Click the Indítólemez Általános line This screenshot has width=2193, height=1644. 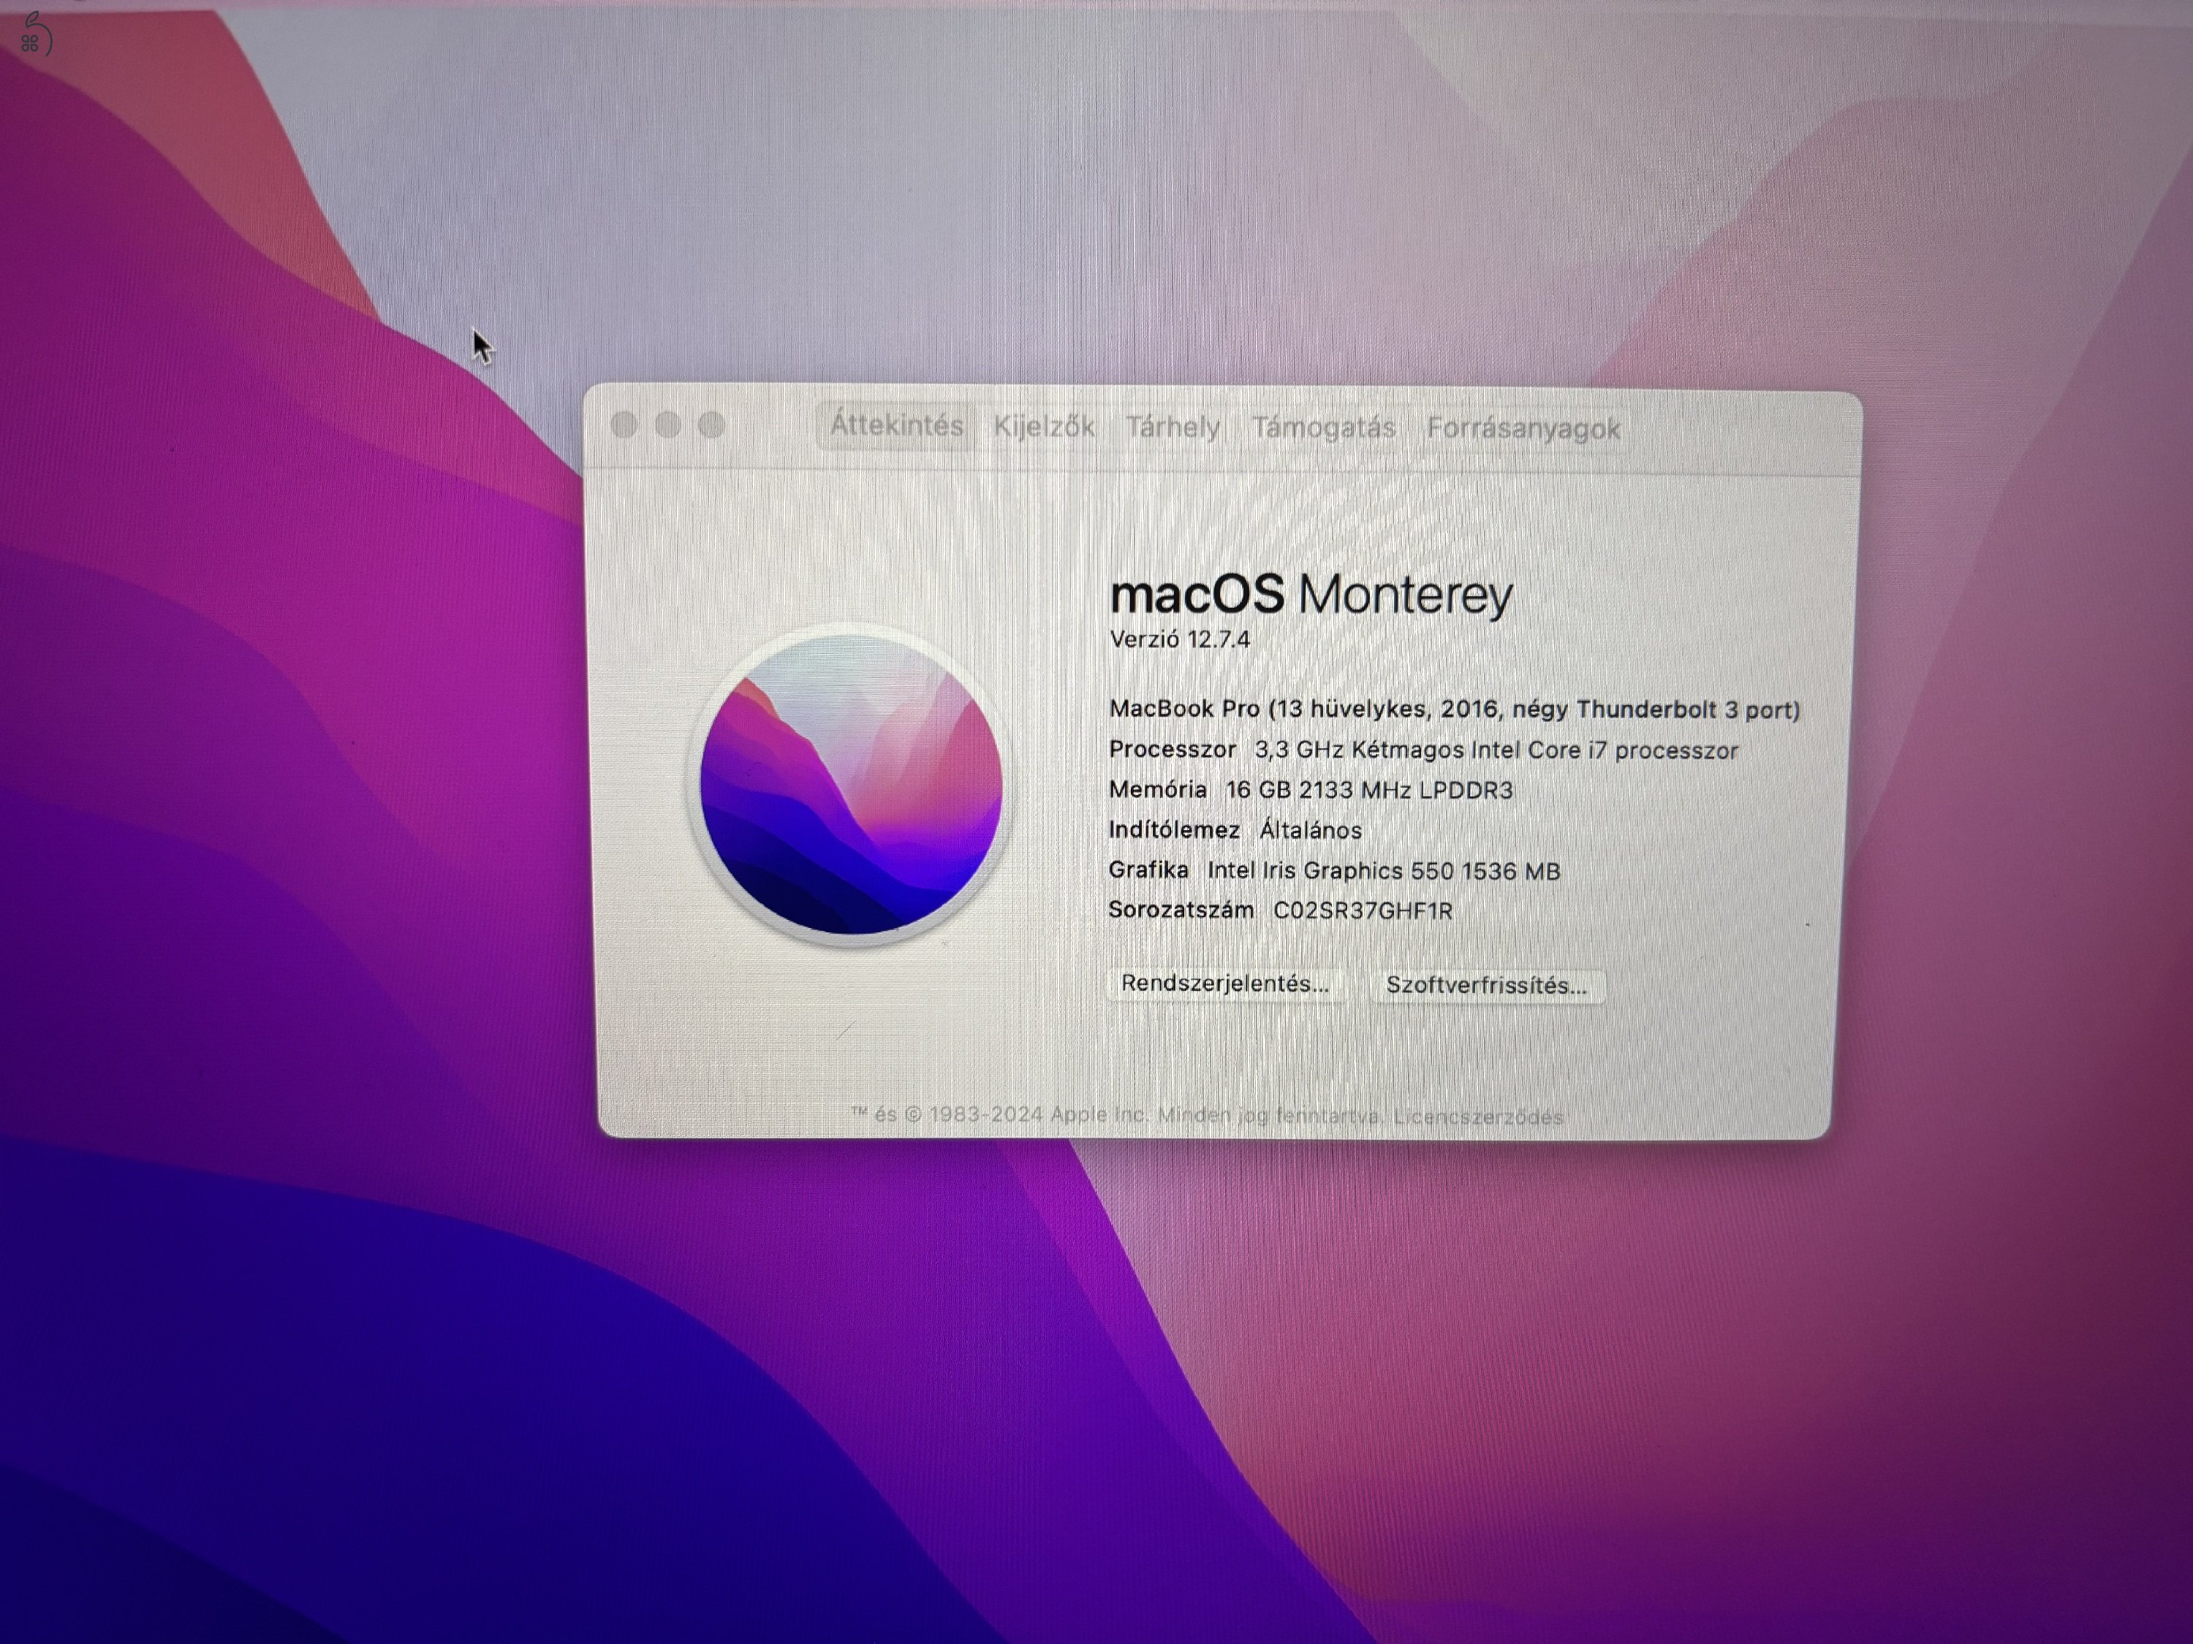click(1235, 831)
